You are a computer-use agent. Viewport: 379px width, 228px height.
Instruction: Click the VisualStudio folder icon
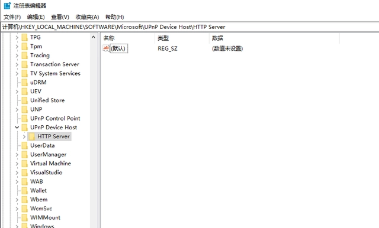pyautogui.click(x=25, y=172)
